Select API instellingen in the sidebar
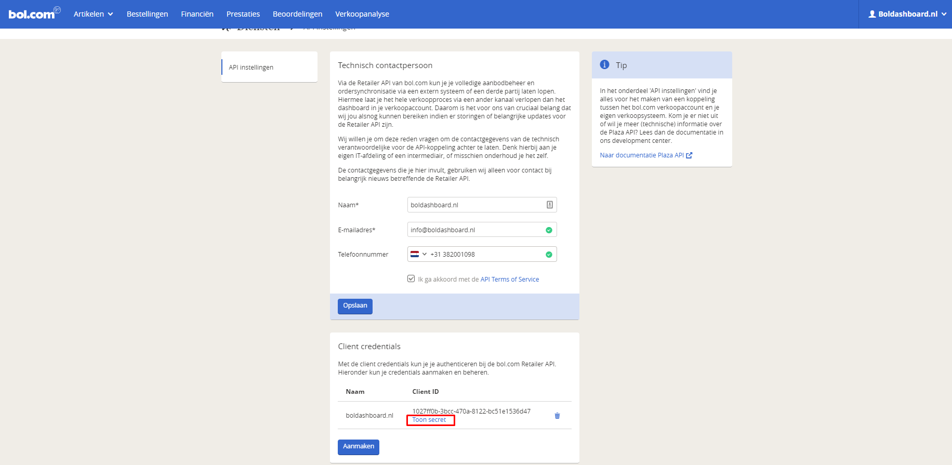Image resolution: width=952 pixels, height=465 pixels. [251, 68]
